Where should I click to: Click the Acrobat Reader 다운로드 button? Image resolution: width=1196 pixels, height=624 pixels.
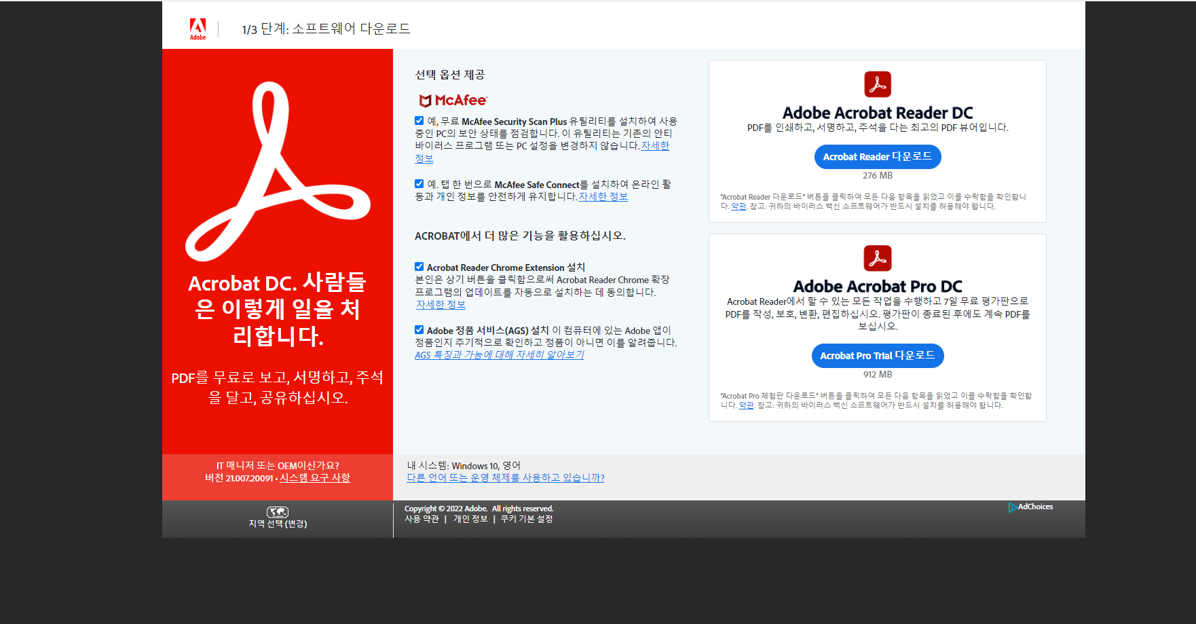878,157
